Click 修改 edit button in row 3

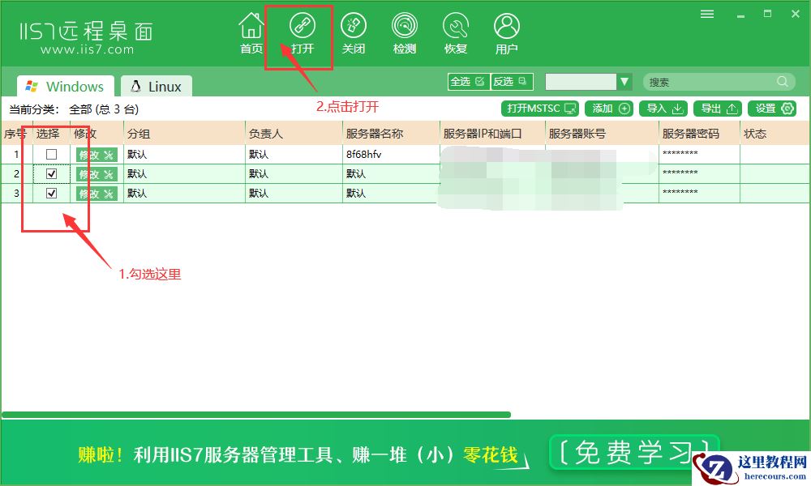pyautogui.click(x=97, y=194)
